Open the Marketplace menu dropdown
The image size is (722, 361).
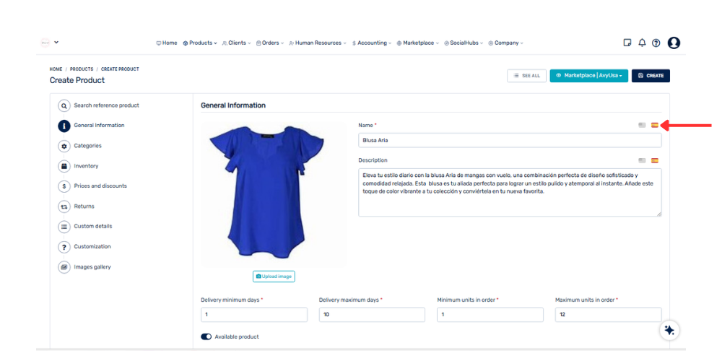point(417,43)
